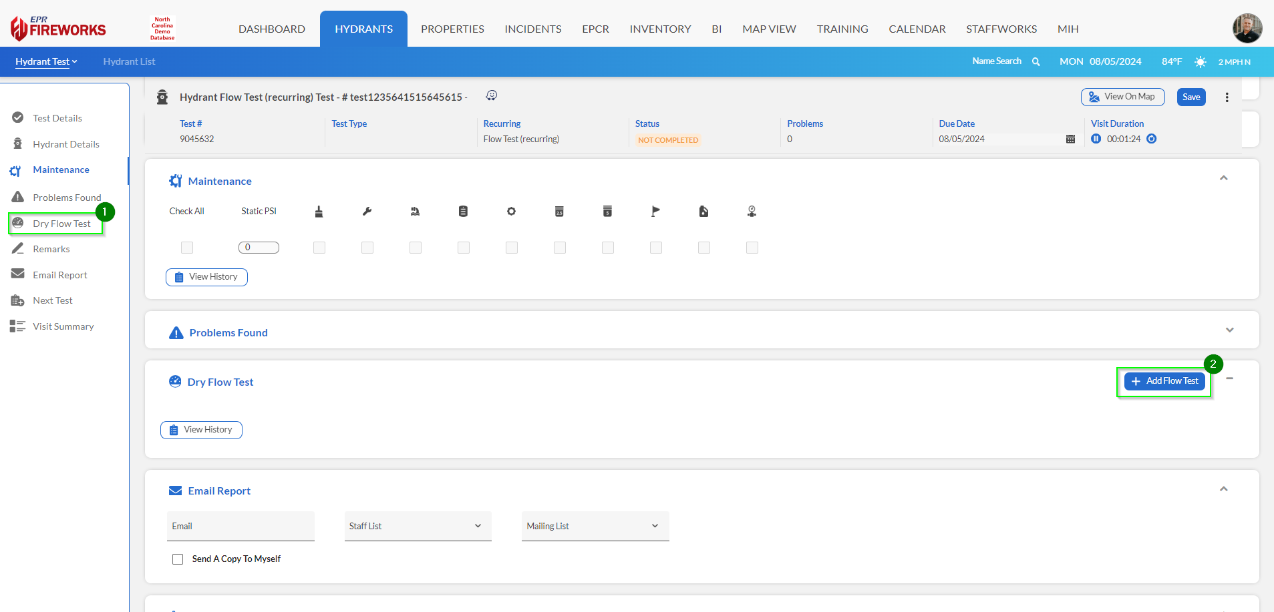The height and width of the screenshot is (612, 1274).
Task: Open the three-dot more options menu
Action: [x=1227, y=97]
